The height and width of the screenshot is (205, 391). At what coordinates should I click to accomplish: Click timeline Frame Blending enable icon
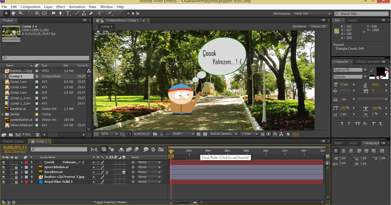click(x=128, y=149)
